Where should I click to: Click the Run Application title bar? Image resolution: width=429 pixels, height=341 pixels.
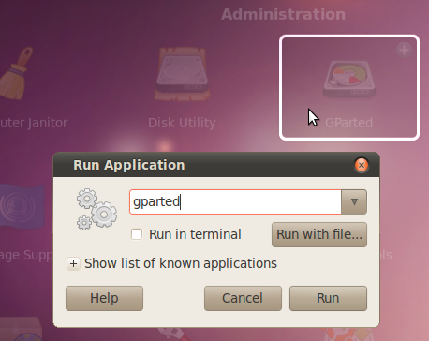pos(216,165)
